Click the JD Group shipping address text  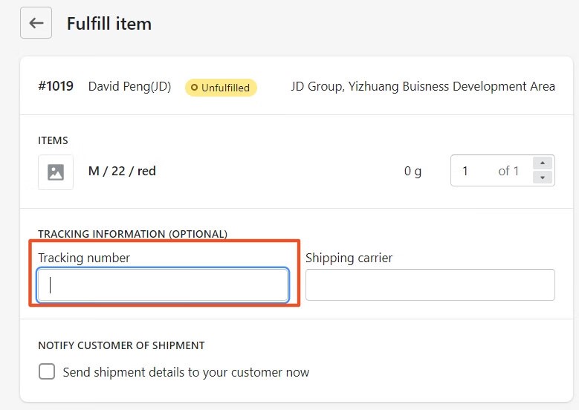423,86
